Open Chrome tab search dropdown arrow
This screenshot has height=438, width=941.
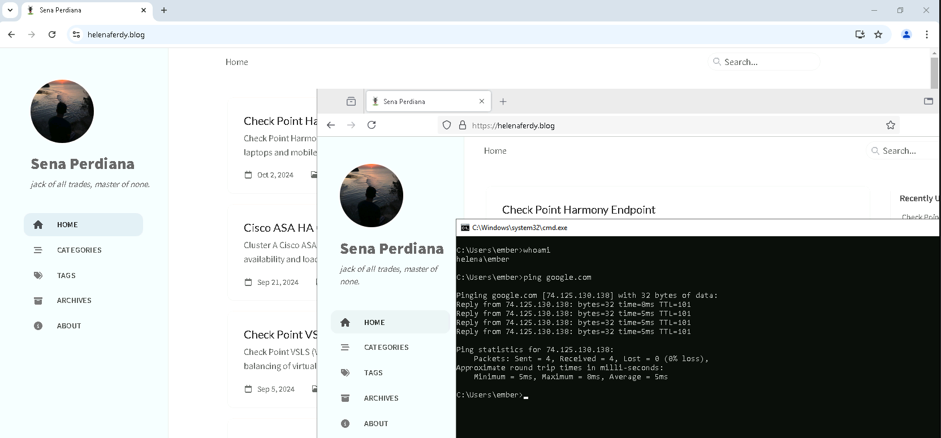(x=10, y=10)
